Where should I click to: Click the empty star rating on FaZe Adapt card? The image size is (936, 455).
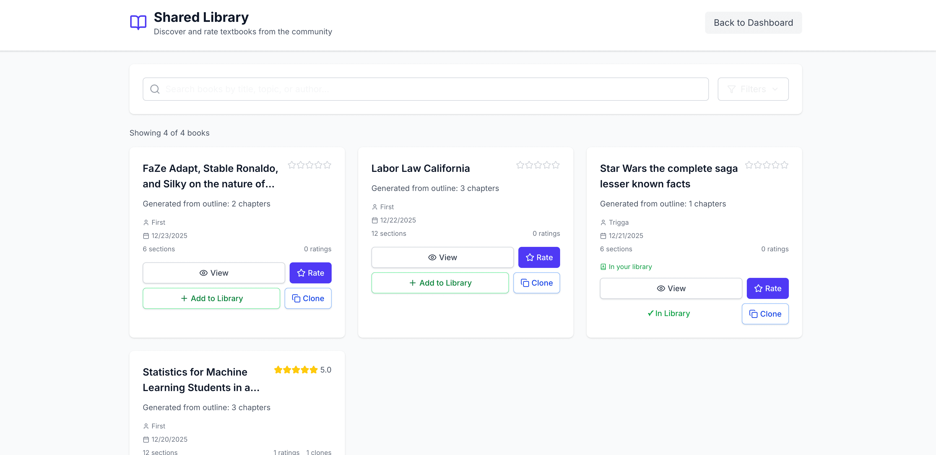click(310, 165)
